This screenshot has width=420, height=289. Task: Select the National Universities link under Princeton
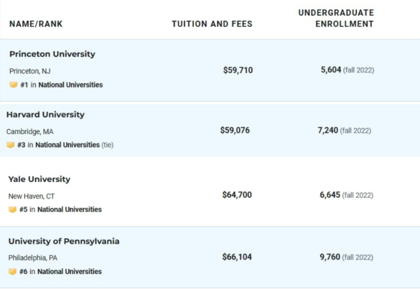pos(70,85)
